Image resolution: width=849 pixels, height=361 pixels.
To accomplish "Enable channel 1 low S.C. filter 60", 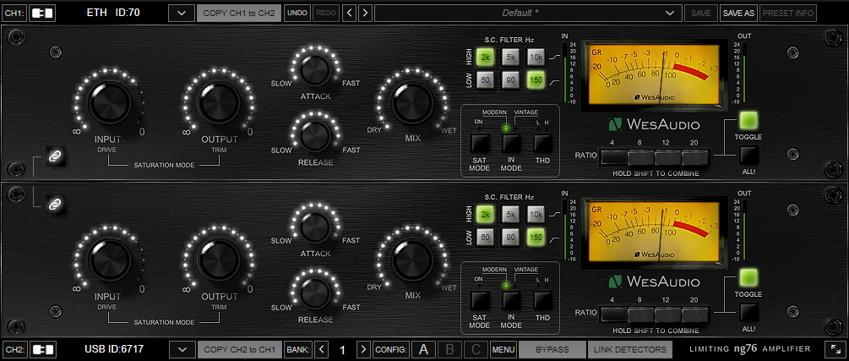I will tap(485, 80).
